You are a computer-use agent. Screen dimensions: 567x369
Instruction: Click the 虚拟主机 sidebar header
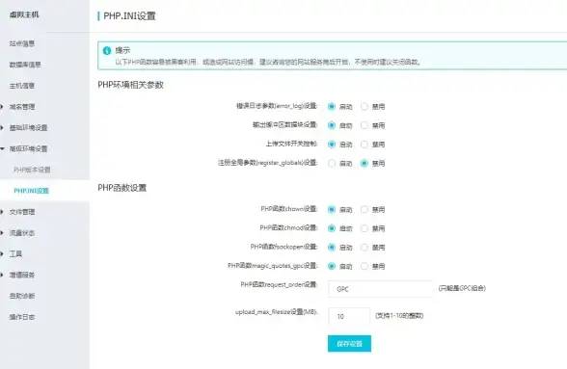coord(24,14)
